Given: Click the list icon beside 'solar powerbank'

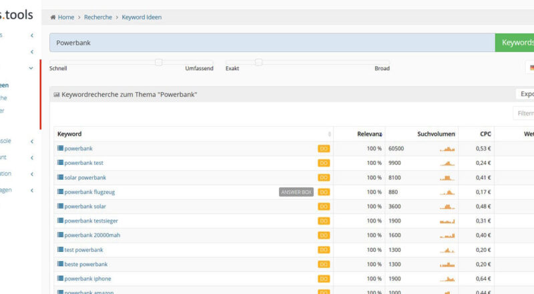Looking at the screenshot, I should pos(60,177).
